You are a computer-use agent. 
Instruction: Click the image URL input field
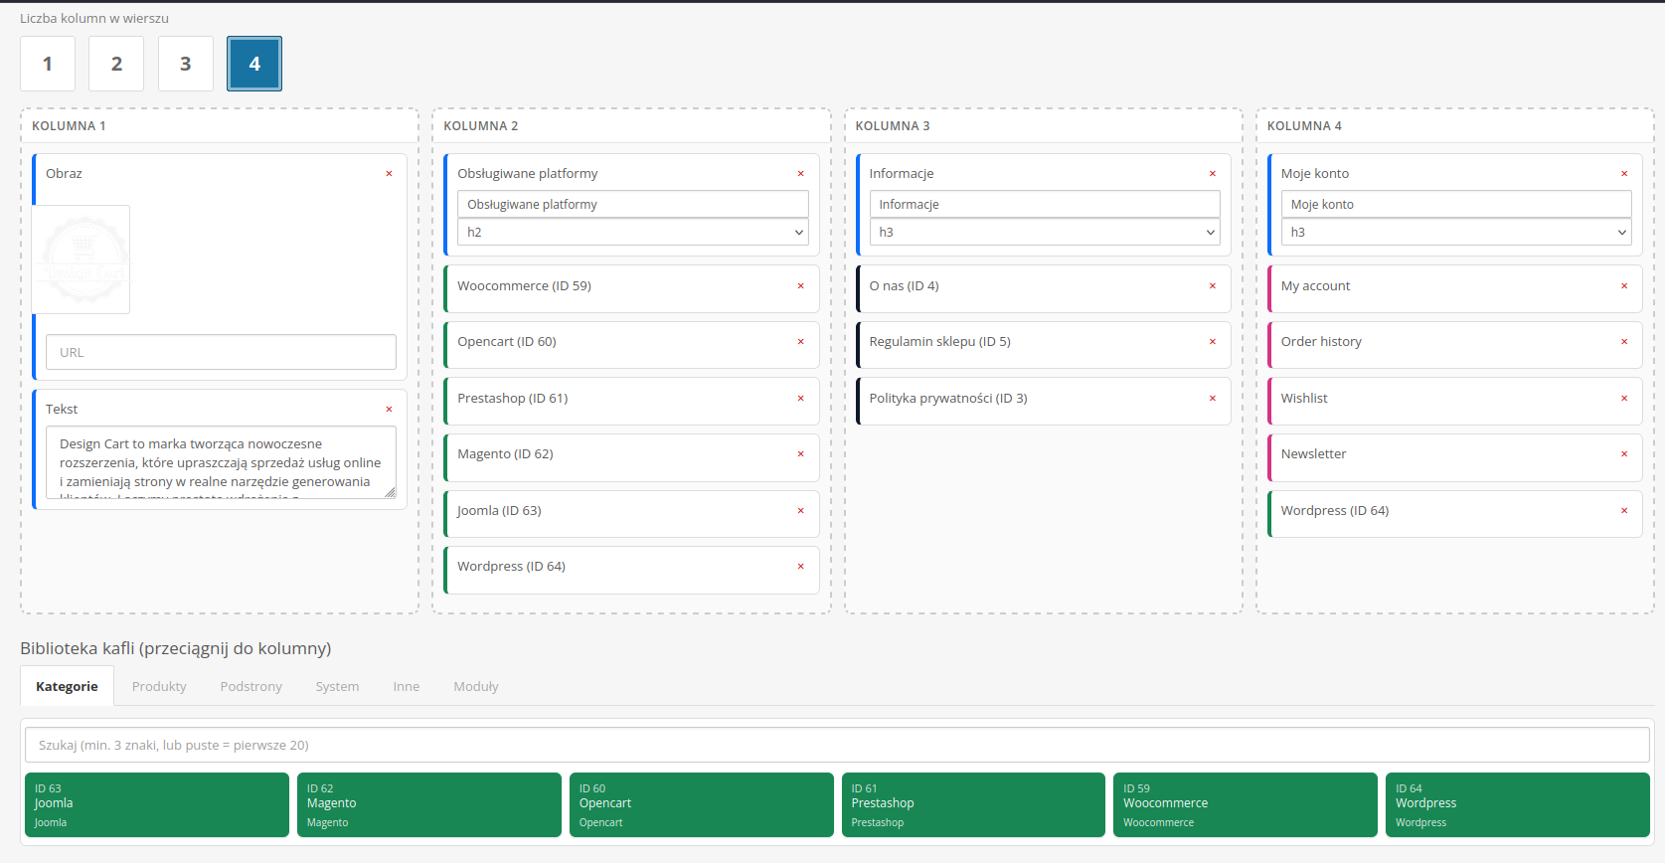point(221,352)
